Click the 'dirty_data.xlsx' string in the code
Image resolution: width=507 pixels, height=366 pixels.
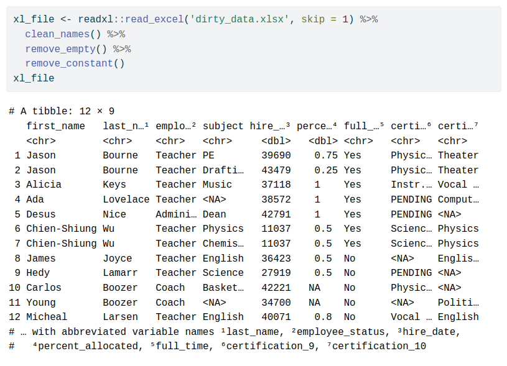pyautogui.click(x=240, y=19)
